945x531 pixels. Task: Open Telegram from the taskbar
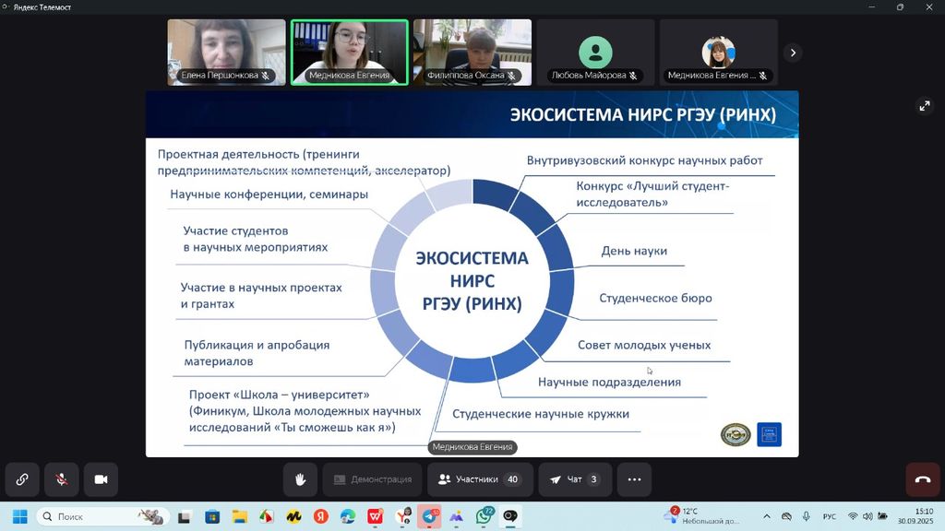pyautogui.click(x=430, y=517)
